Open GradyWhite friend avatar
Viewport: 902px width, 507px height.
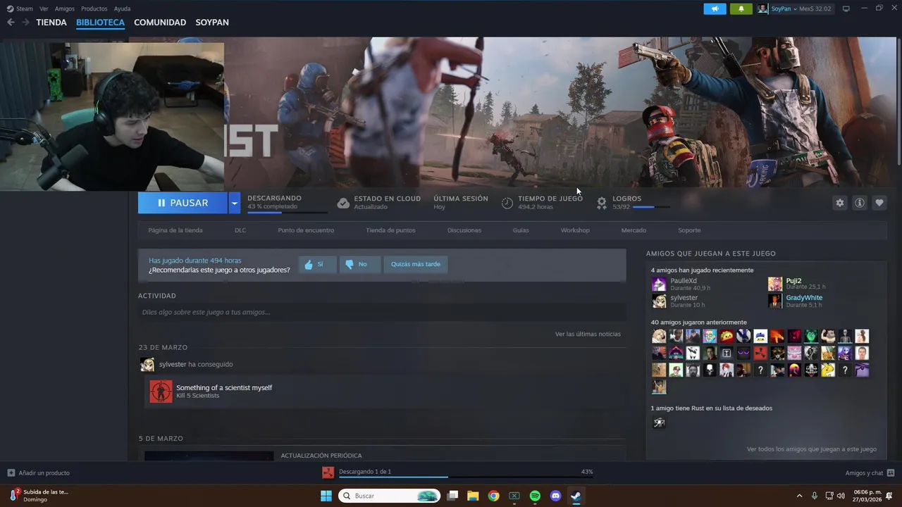tap(775, 301)
